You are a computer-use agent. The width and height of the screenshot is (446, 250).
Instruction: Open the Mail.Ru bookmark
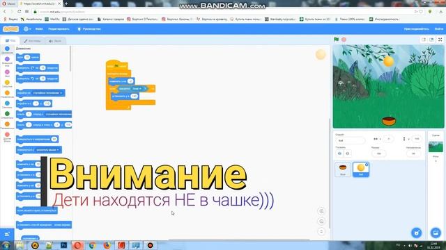tap(52, 19)
